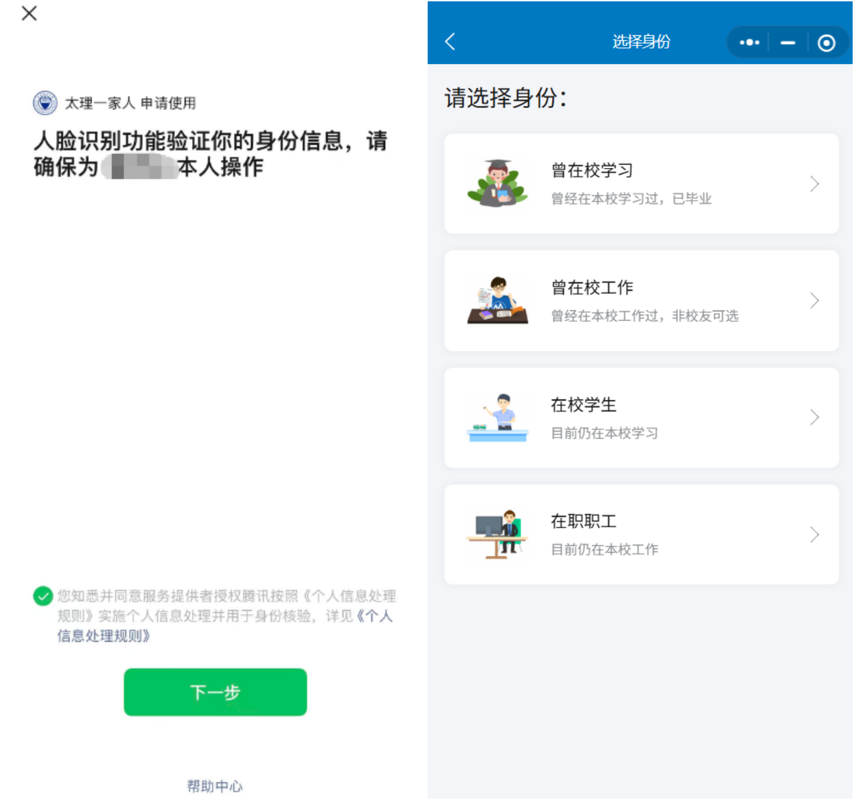Open 帮助中心 help link
Image resolution: width=854 pixels, height=800 pixels.
point(214,786)
